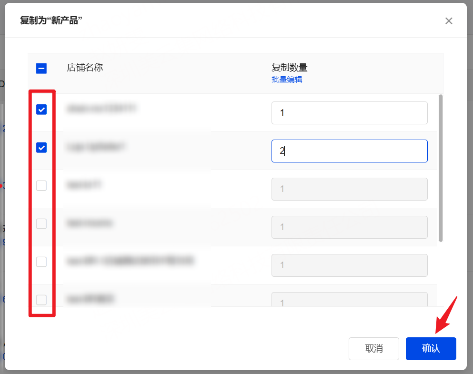Enable the fifth store row checkbox
This screenshot has height=374, width=473.
[41, 262]
